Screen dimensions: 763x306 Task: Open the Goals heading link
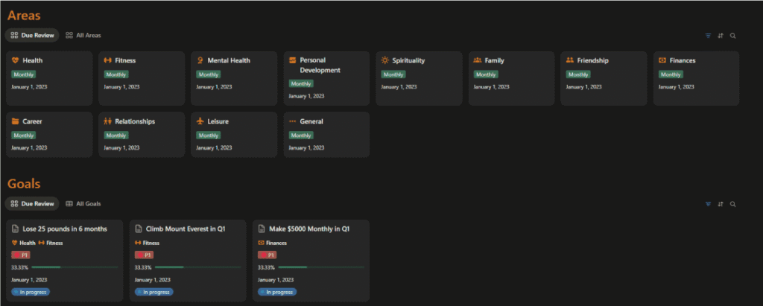click(24, 183)
